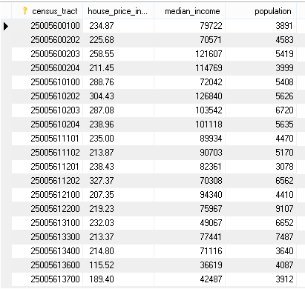
Task: Click the primary key icon beside census_tract
Action: 24,11
